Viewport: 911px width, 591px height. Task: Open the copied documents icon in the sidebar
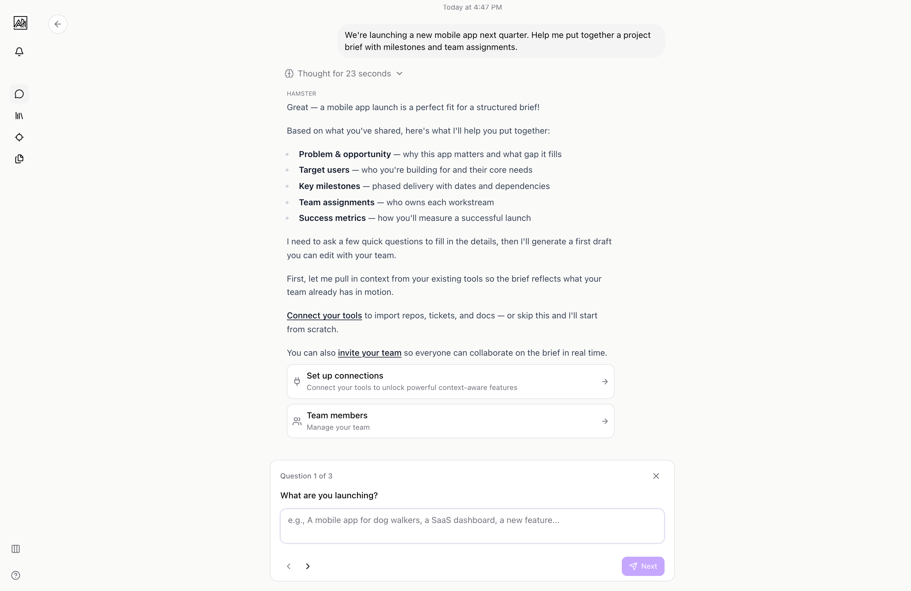pos(19,159)
